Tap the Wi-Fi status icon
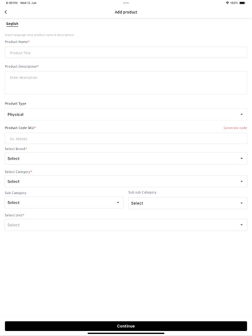Image resolution: width=252 pixels, height=336 pixels. pos(227,3)
